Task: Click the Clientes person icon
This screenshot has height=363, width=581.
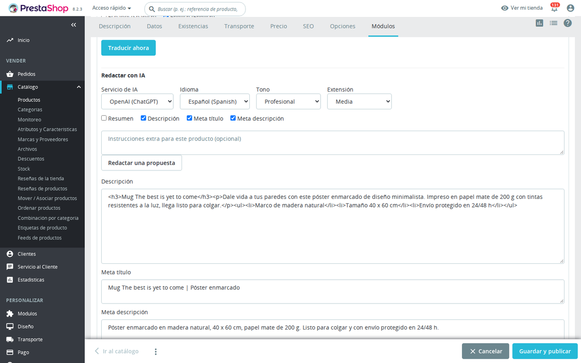Action: click(10, 254)
